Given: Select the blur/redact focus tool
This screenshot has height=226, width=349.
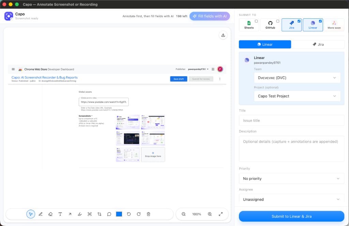Looking at the screenshot, I should [x=90, y=214].
